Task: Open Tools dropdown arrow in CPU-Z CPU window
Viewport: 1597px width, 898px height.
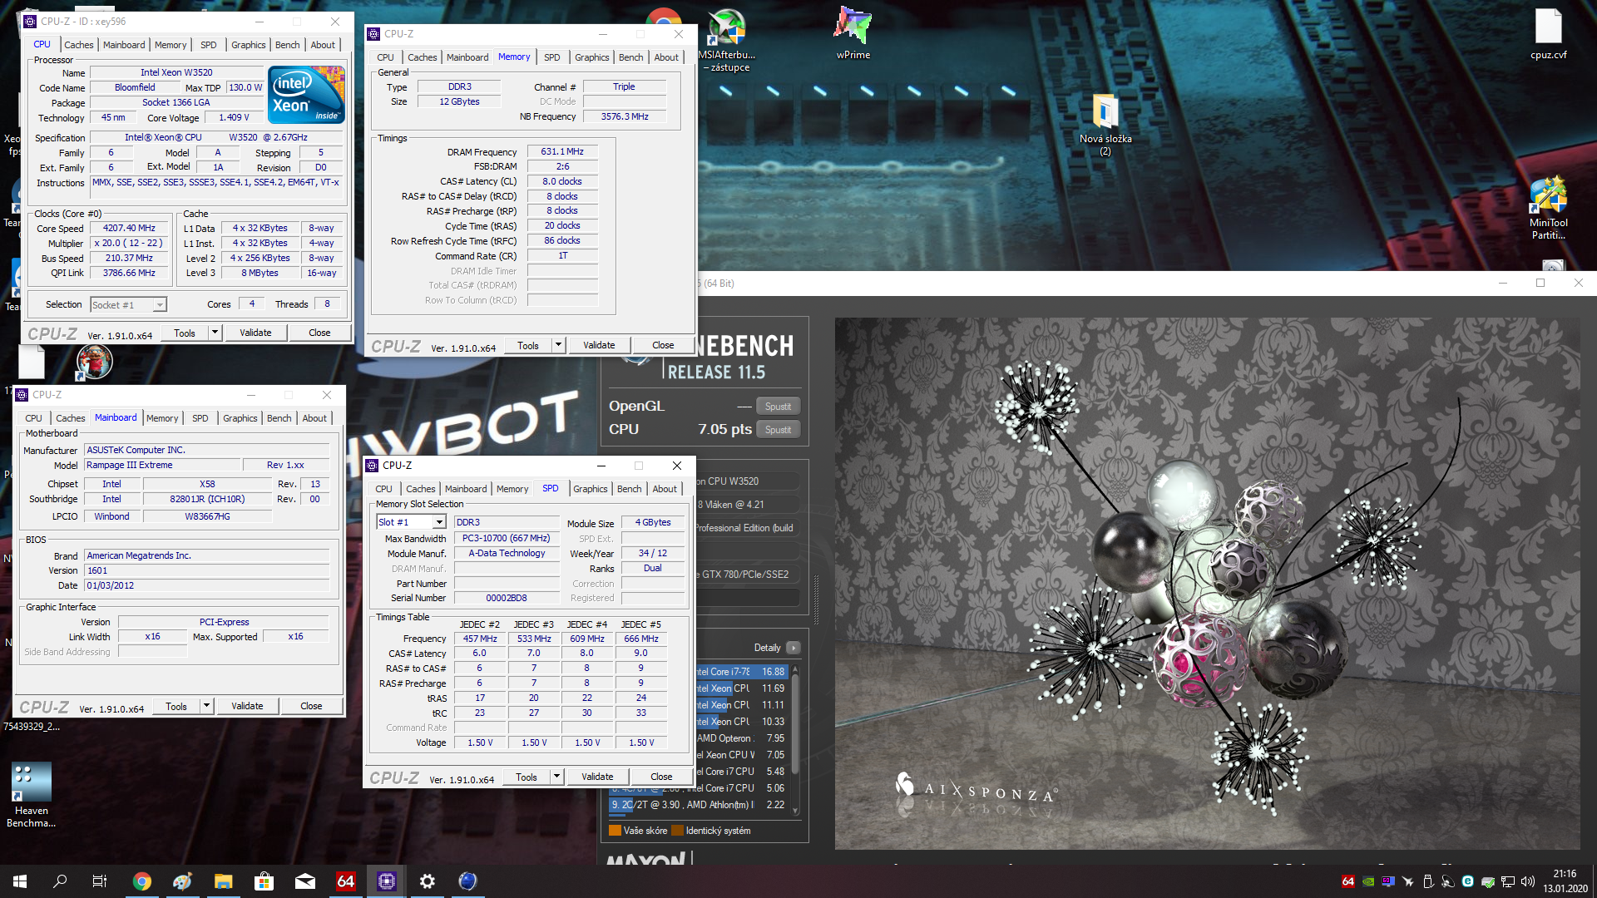Action: pos(215,333)
